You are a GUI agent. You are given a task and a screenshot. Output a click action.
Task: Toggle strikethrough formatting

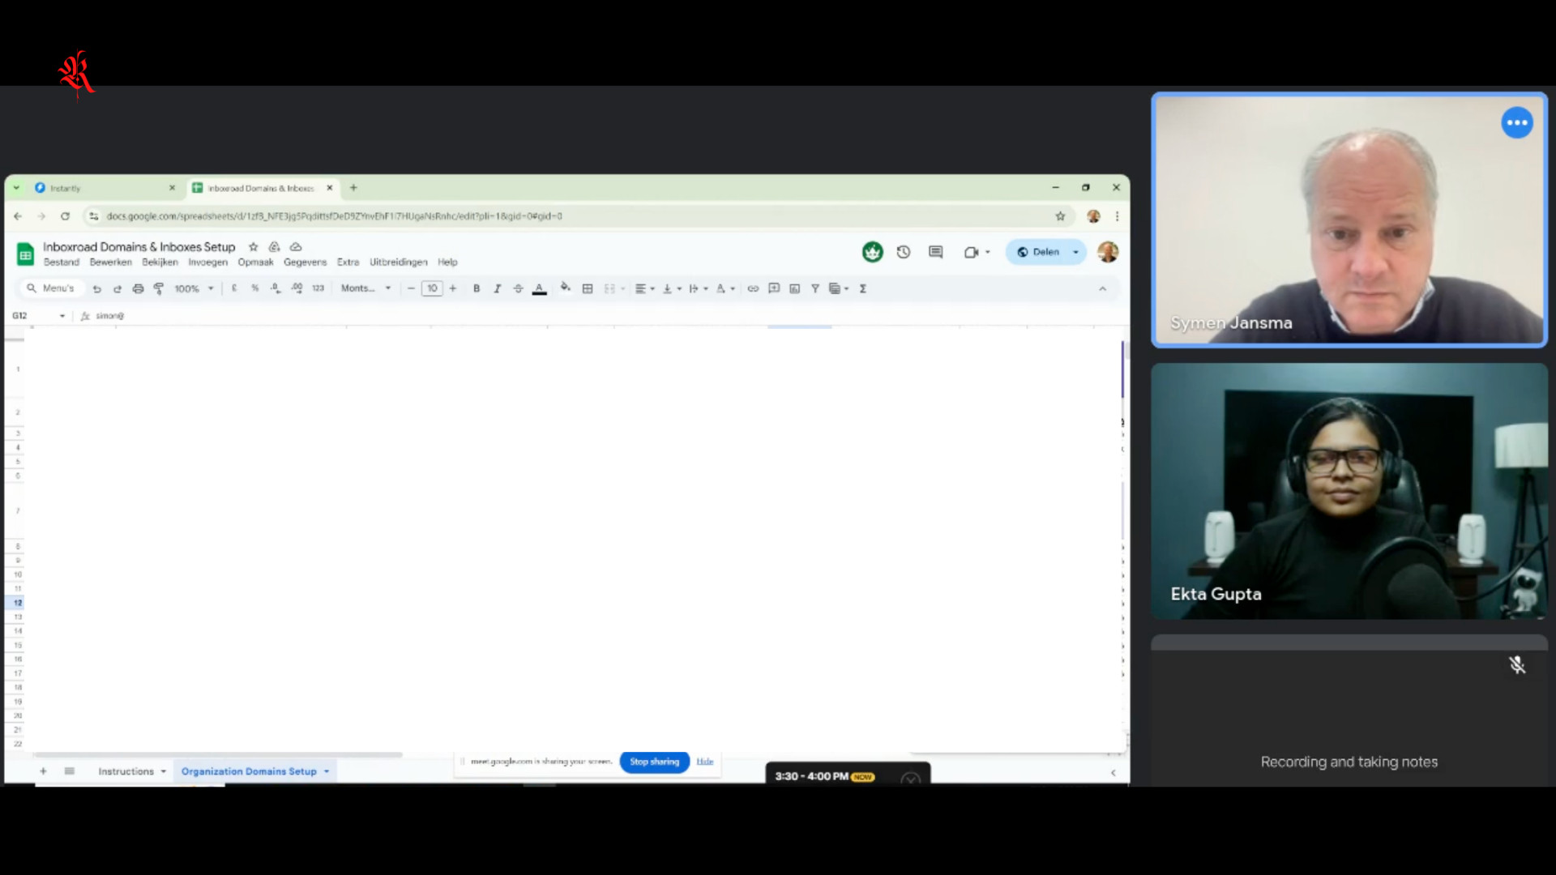point(518,288)
